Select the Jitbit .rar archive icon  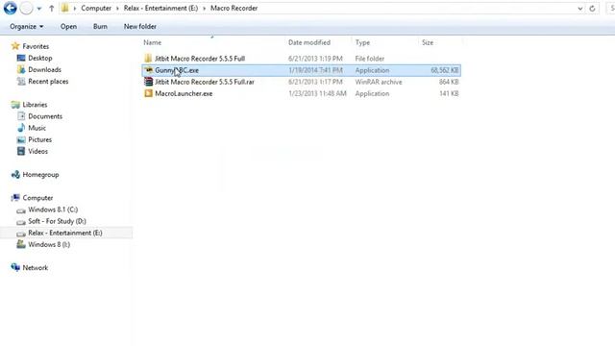(x=148, y=82)
